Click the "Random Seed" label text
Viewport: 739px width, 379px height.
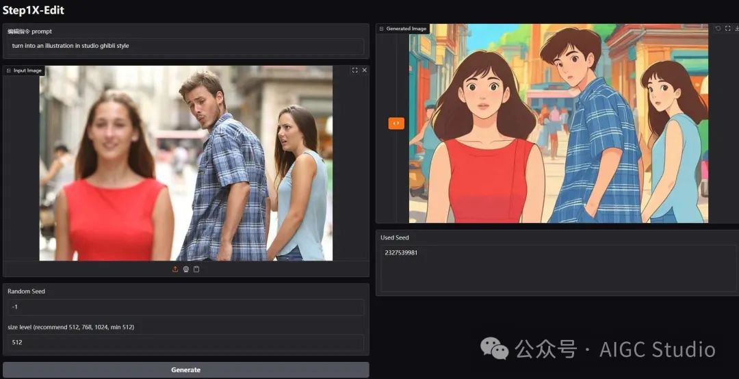27,291
